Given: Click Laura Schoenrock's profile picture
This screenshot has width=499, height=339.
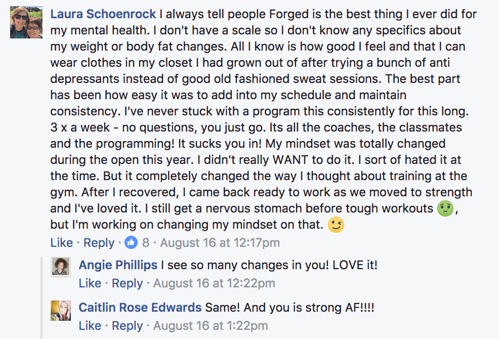Looking at the screenshot, I should [x=23, y=23].
